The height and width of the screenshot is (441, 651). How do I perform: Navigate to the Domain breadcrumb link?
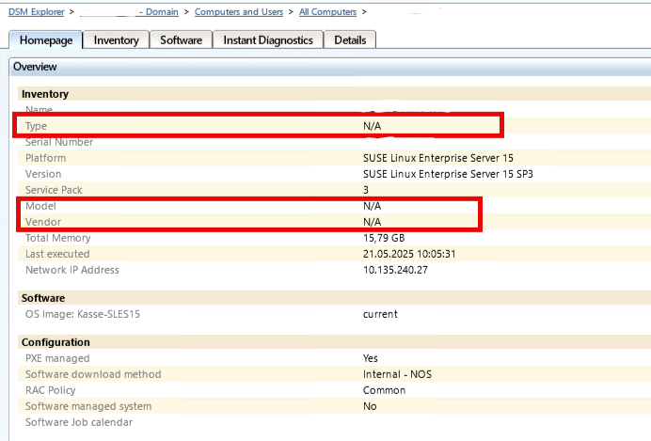(157, 12)
